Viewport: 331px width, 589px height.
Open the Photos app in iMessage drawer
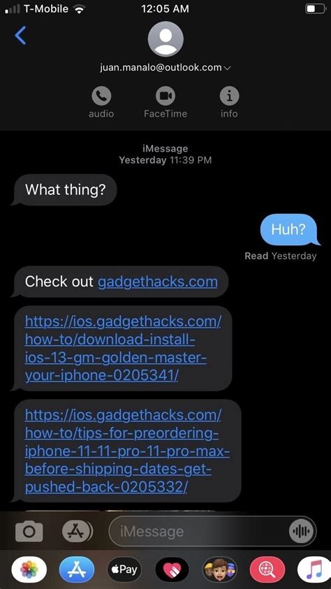click(x=29, y=570)
